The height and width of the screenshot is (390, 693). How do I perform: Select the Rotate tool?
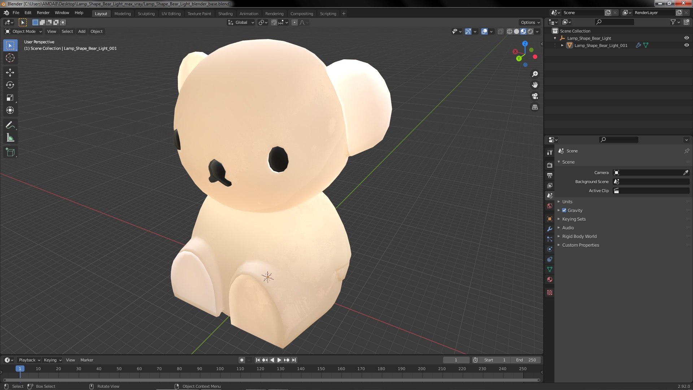tap(10, 85)
